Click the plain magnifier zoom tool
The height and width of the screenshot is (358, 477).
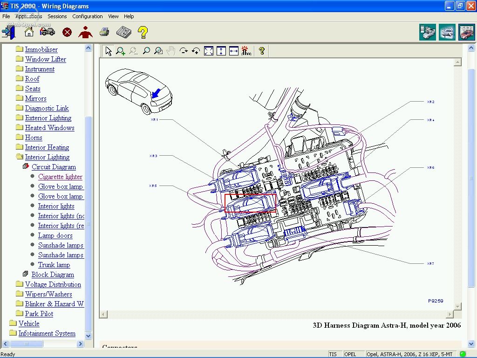146,51
